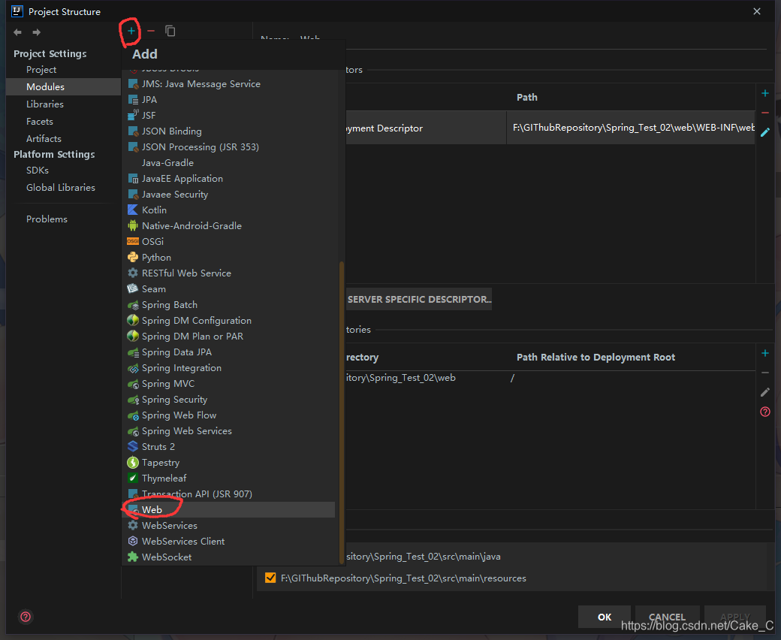The image size is (781, 640).
Task: Select Java-Gradle entry
Action: coord(229,163)
